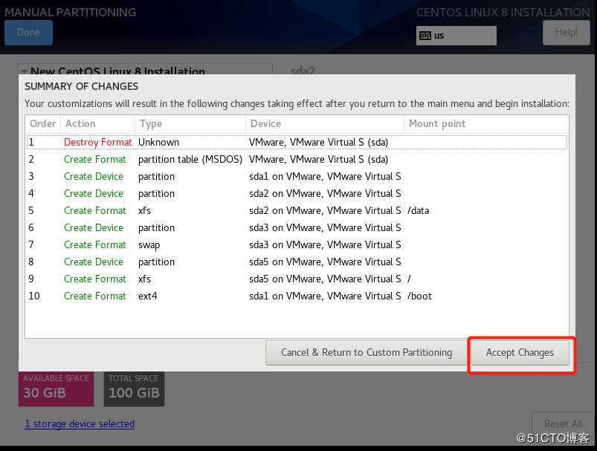Select row 8 Create Device action
This screenshot has height=451, width=597.
94,262
